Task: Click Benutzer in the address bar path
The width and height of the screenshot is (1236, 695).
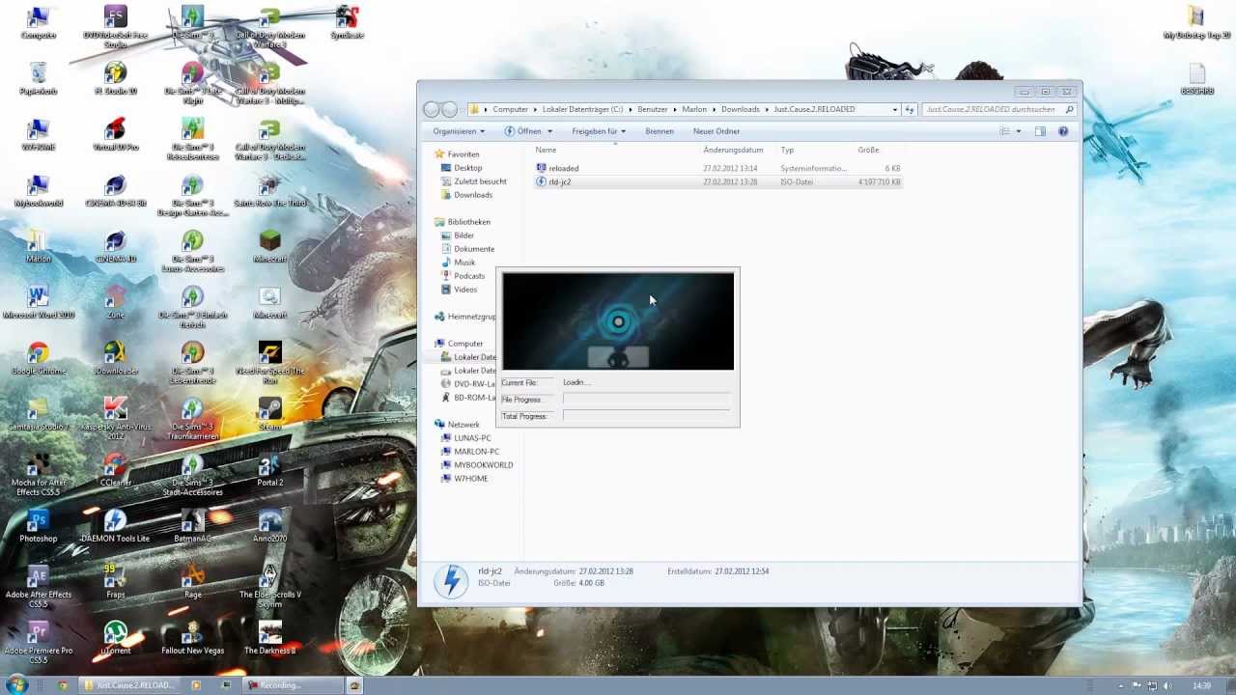Action: click(652, 109)
